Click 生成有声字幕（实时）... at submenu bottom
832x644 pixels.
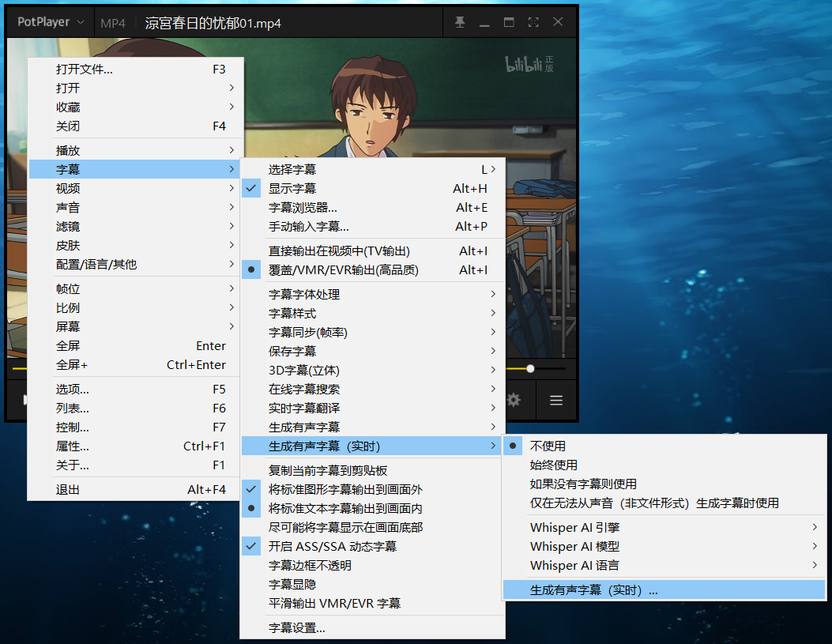click(x=593, y=589)
